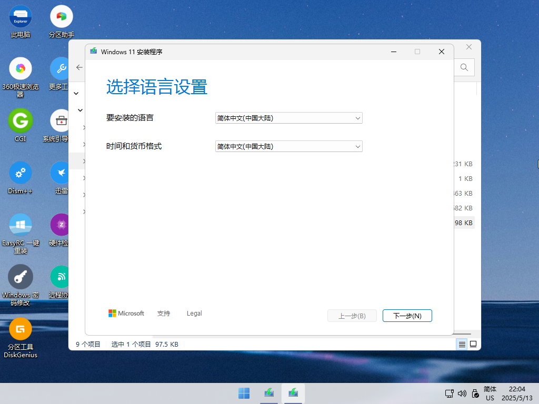Open the 支持 link
The image size is (539, 404).
click(x=164, y=314)
